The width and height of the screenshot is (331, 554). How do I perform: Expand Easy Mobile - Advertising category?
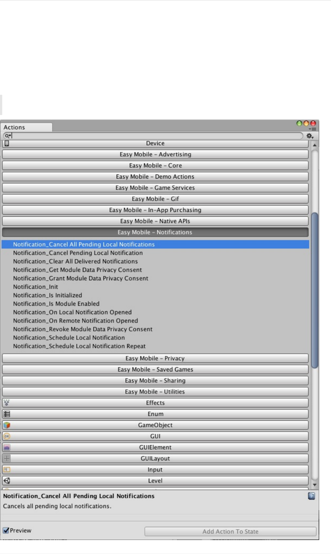(x=155, y=154)
